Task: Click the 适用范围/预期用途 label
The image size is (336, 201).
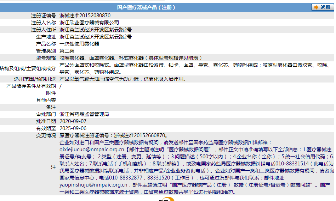Action: 35,79
